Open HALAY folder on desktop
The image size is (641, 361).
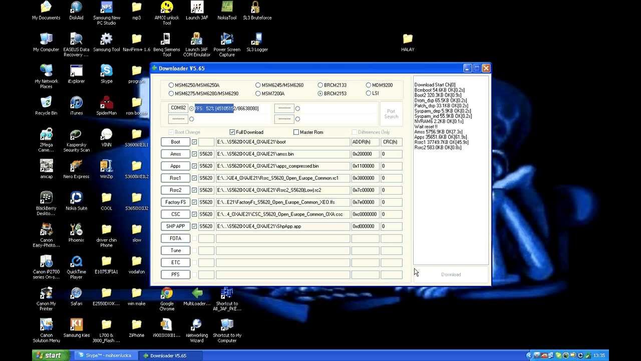point(408,43)
